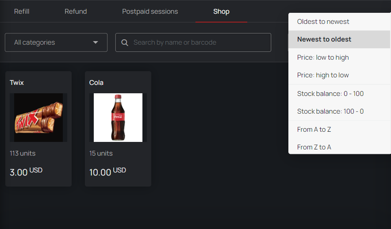Select the Shop tab
This screenshot has width=391, height=229.
pos(221,11)
